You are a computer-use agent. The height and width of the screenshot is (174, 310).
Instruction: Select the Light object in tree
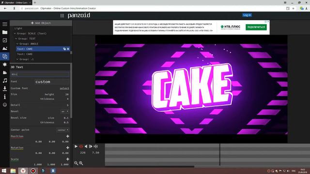point(18,29)
